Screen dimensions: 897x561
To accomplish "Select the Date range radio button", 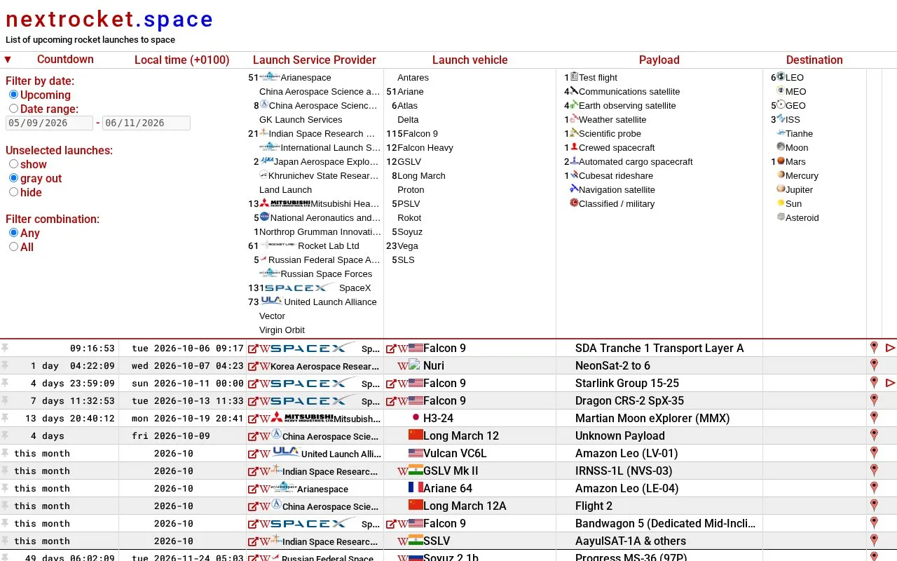I will tap(13, 109).
